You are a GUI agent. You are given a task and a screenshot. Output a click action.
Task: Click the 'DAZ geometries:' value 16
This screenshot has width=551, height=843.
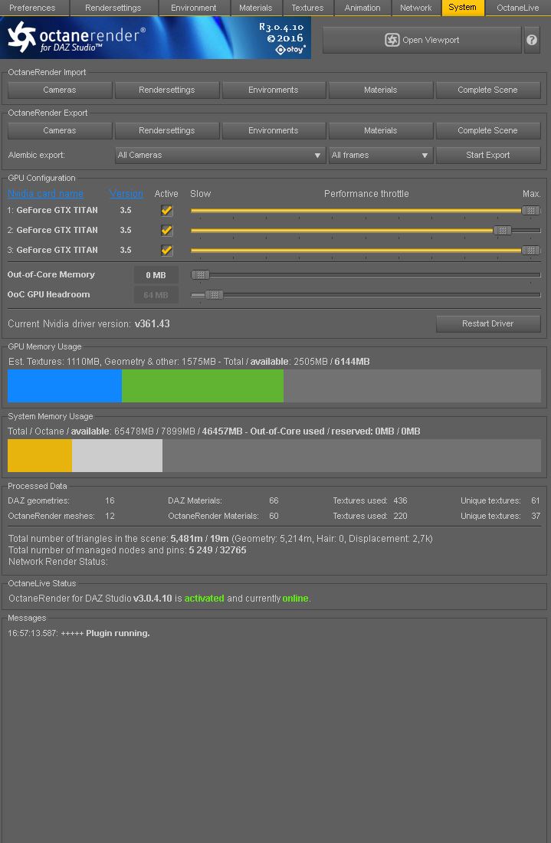pyautogui.click(x=110, y=500)
